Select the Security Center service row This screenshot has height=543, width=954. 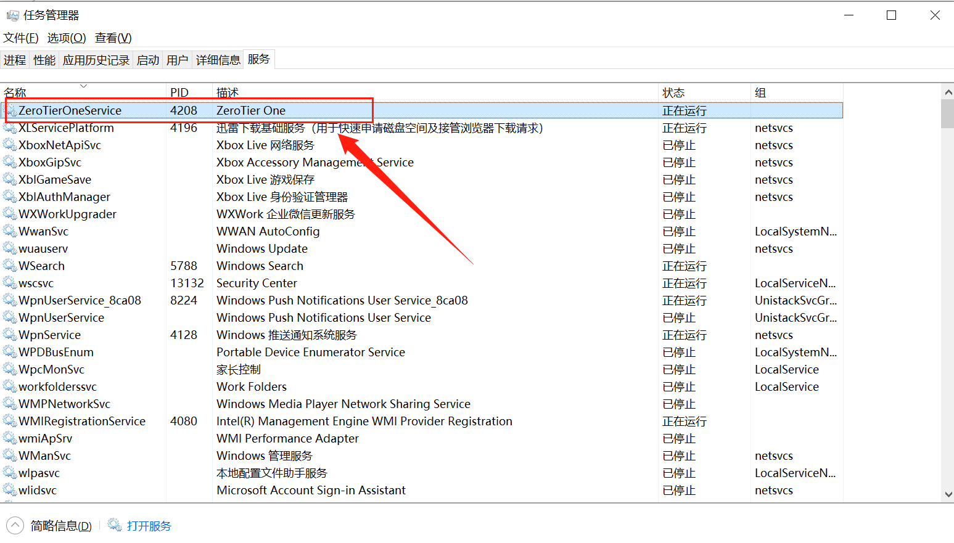point(257,283)
